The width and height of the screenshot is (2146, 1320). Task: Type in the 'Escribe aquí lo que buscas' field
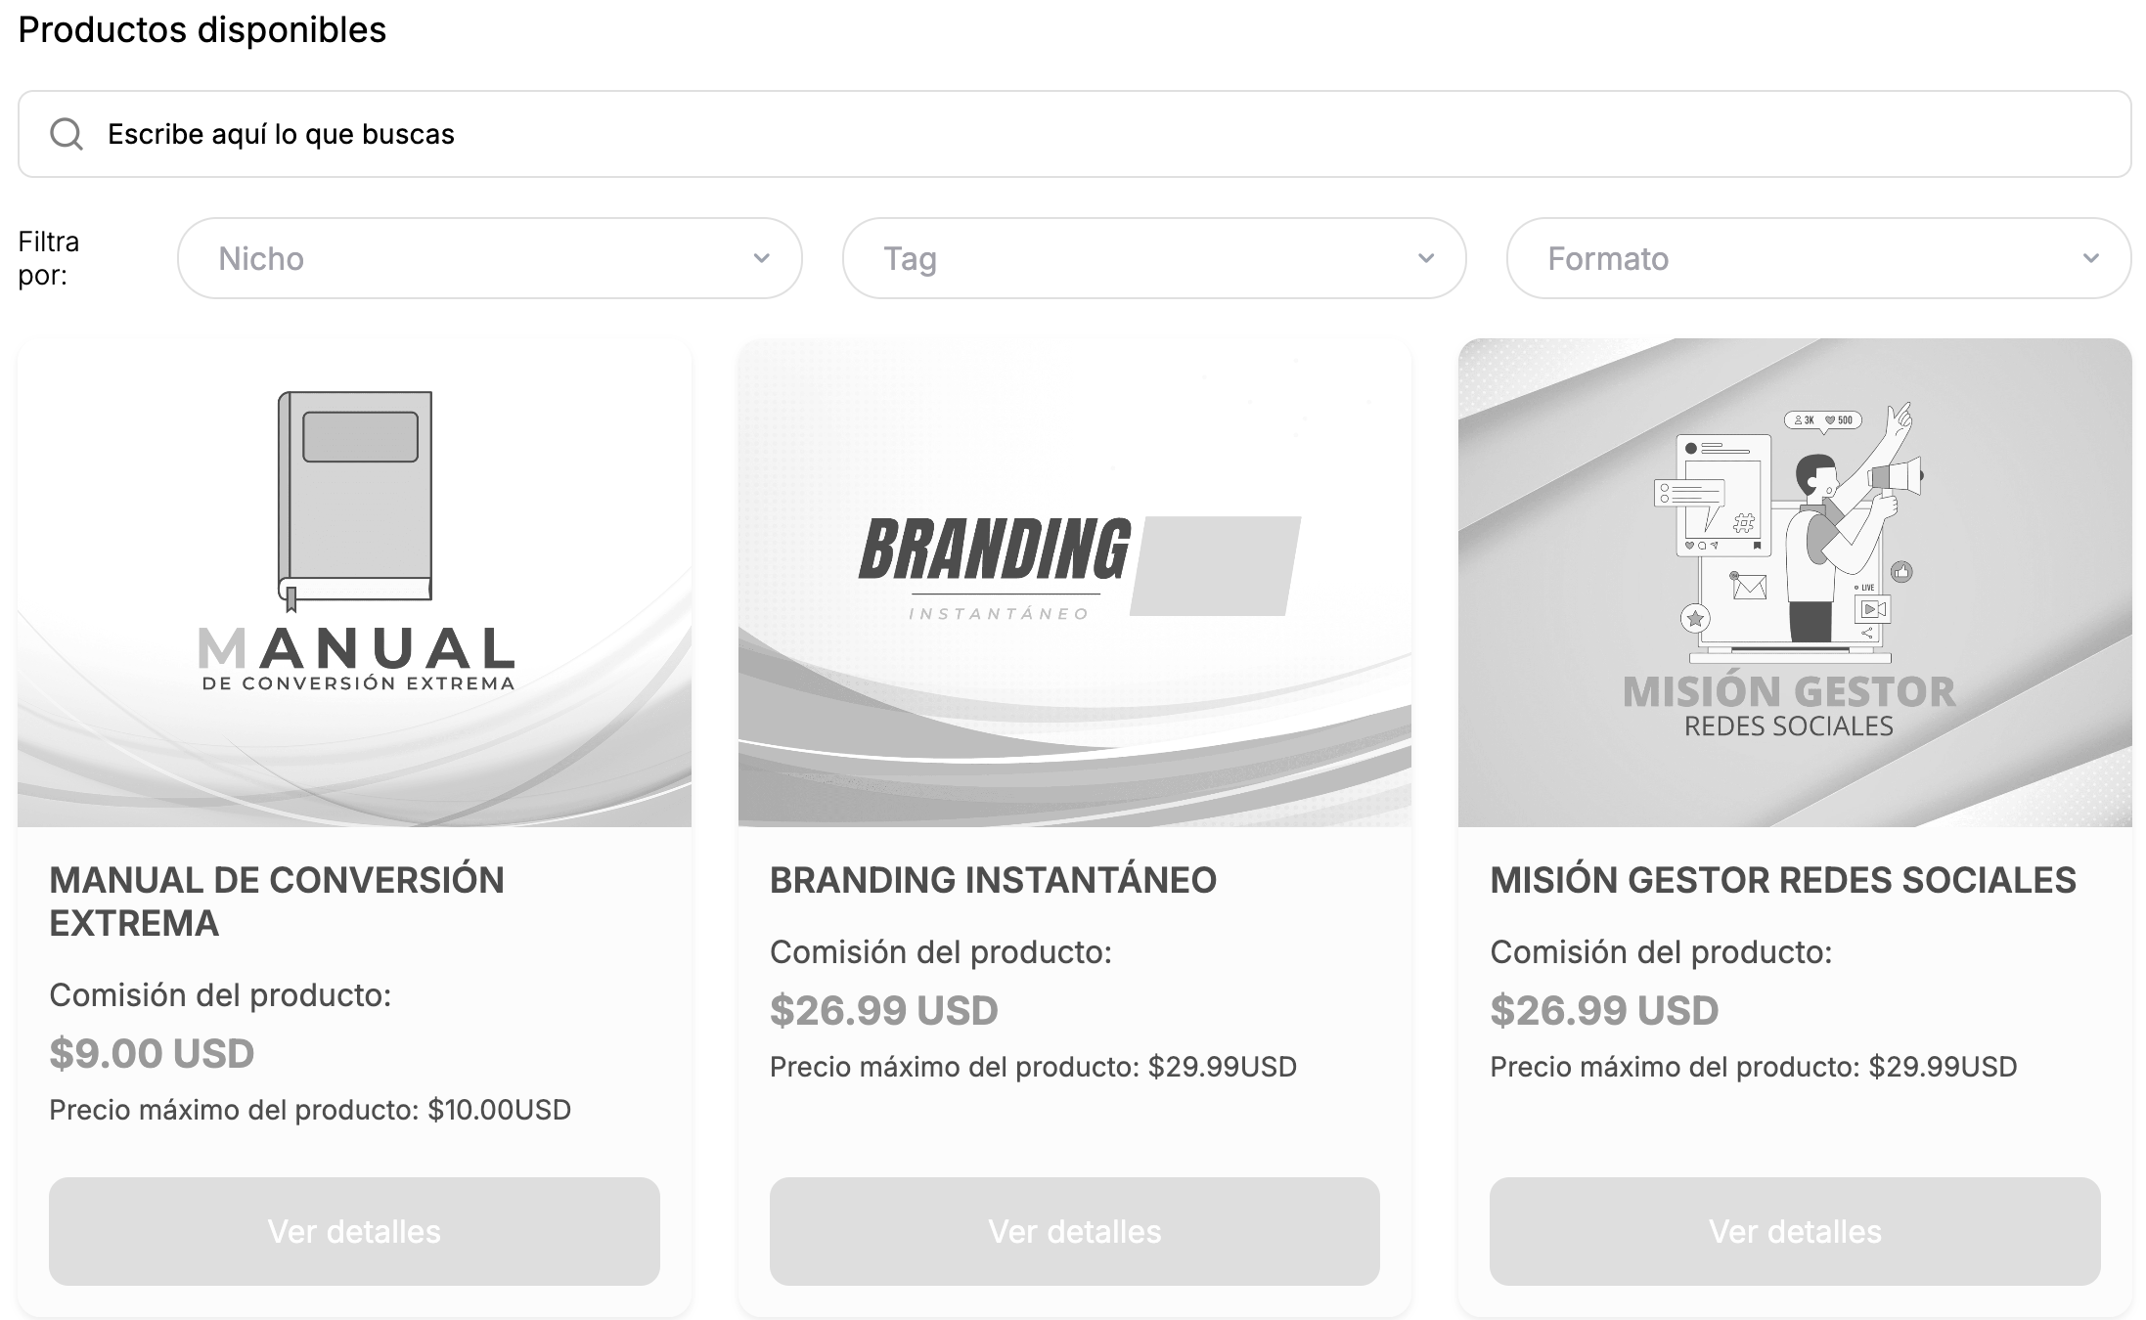(1076, 134)
